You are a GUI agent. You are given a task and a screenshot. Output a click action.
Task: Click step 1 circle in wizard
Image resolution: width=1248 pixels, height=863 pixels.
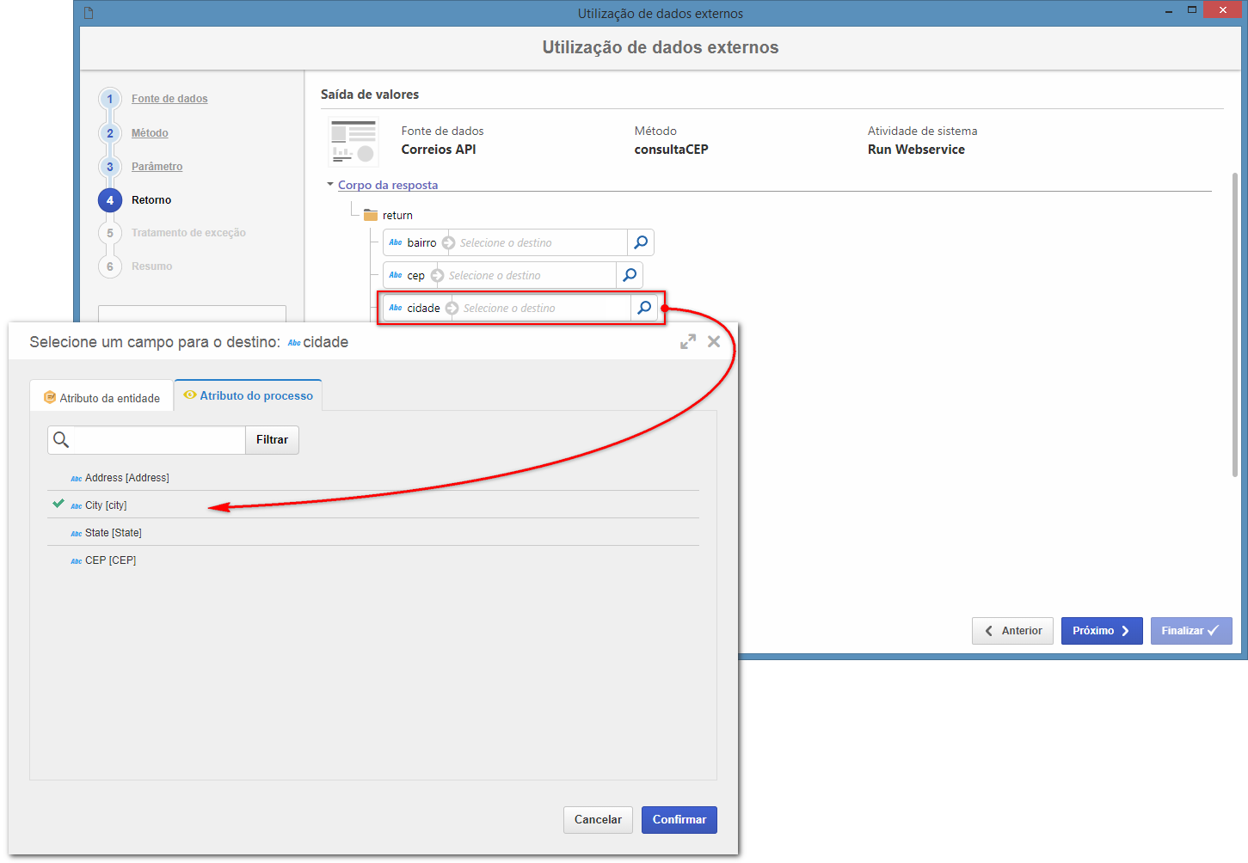click(110, 99)
